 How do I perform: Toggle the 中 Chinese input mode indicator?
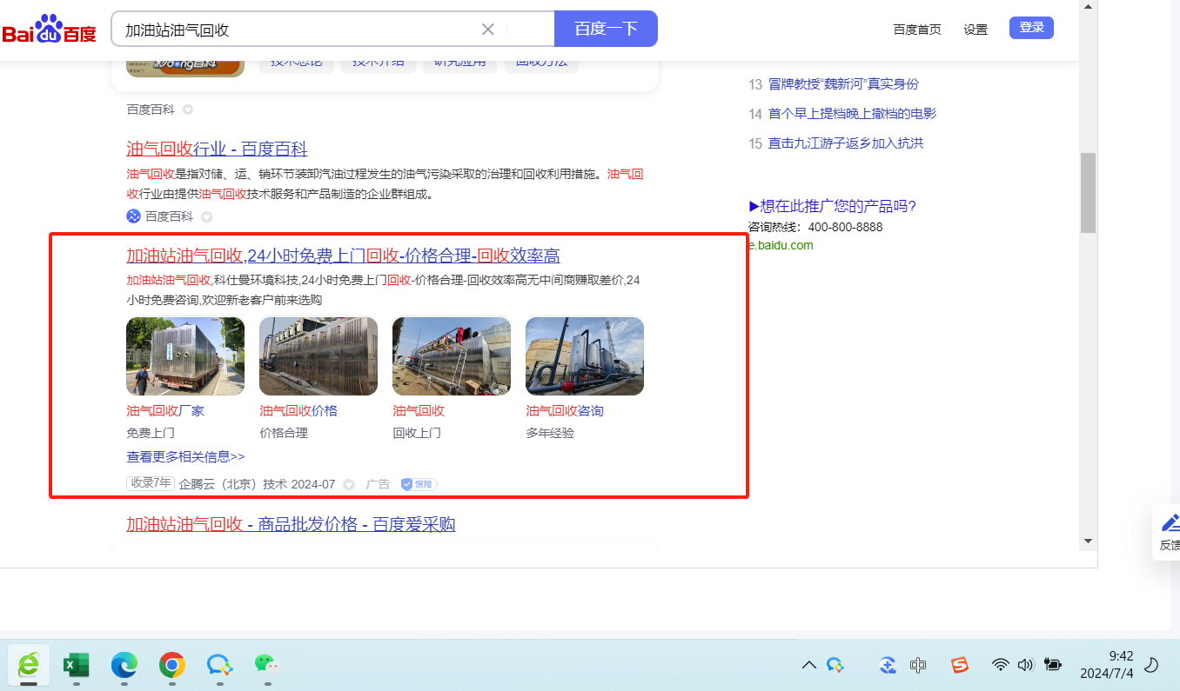[x=917, y=665]
